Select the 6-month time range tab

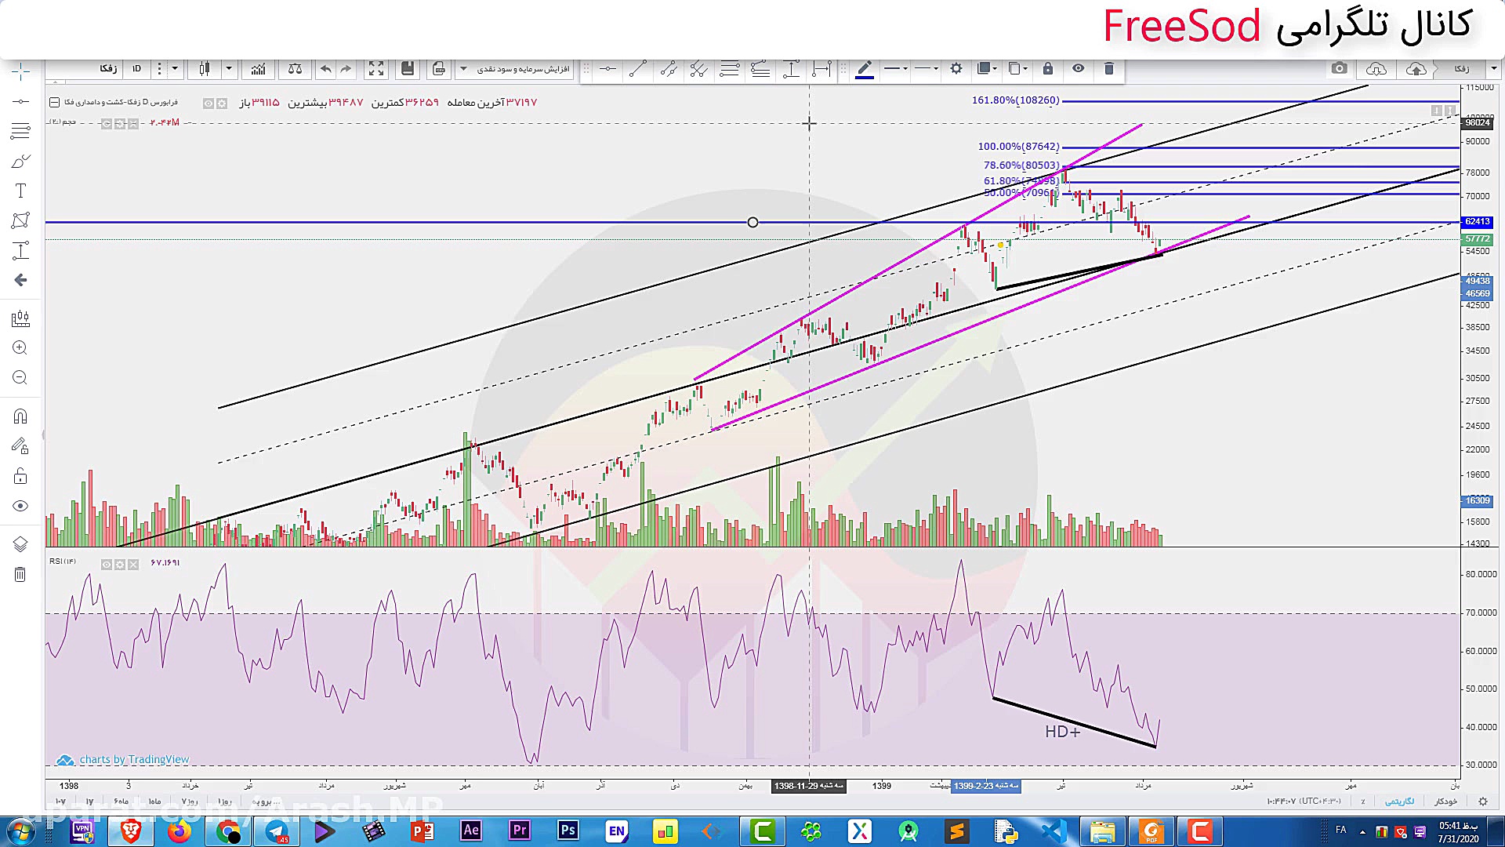point(120,802)
